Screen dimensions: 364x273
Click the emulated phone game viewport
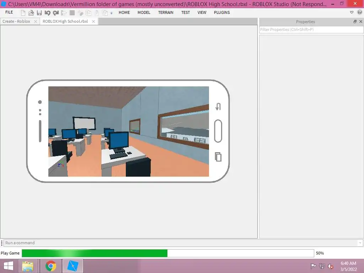pos(129,132)
